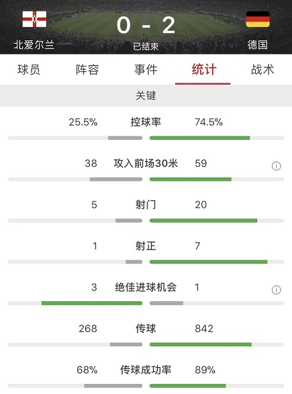
Task: Click the 已结束 match status text
Action: [x=146, y=46]
